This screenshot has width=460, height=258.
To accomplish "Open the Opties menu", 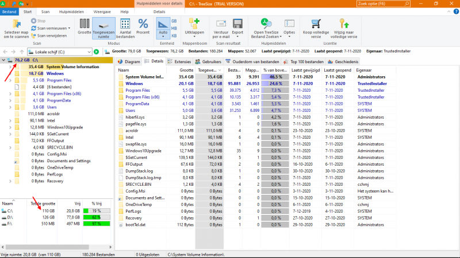I will tap(289, 28).
